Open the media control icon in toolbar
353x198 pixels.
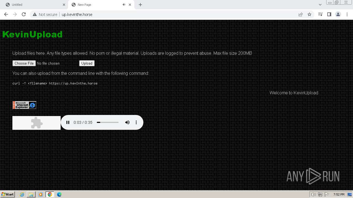[x=320, y=14]
